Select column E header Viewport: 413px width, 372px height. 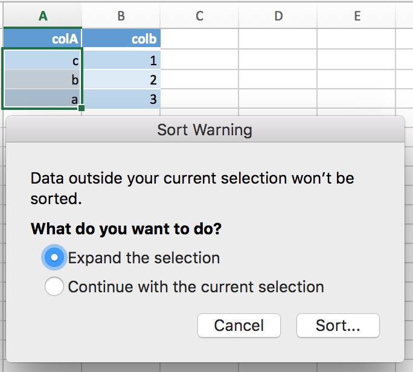coord(357,16)
